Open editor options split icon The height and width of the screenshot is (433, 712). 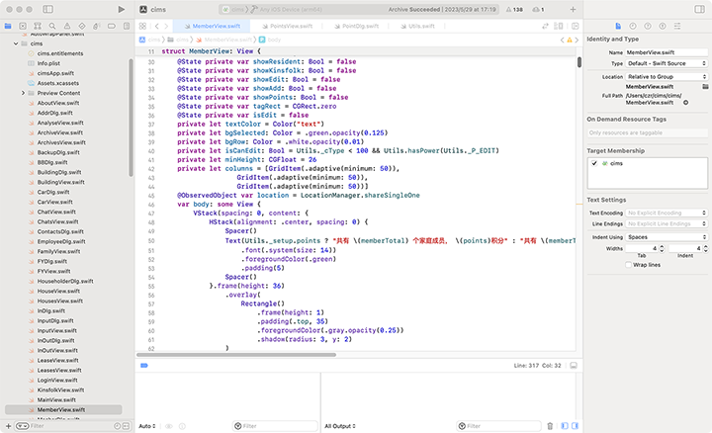pos(559,26)
